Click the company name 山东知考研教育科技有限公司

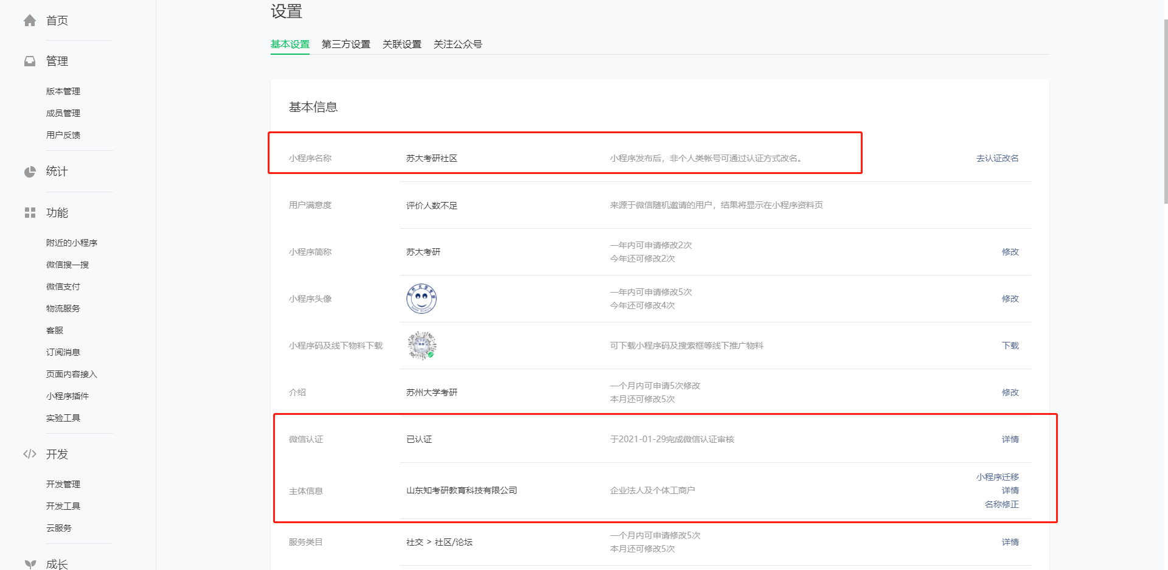coord(462,490)
